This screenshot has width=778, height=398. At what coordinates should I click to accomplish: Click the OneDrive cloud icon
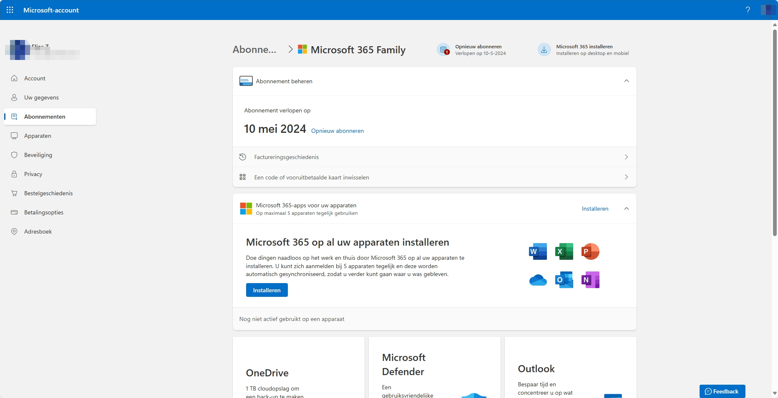coord(538,280)
